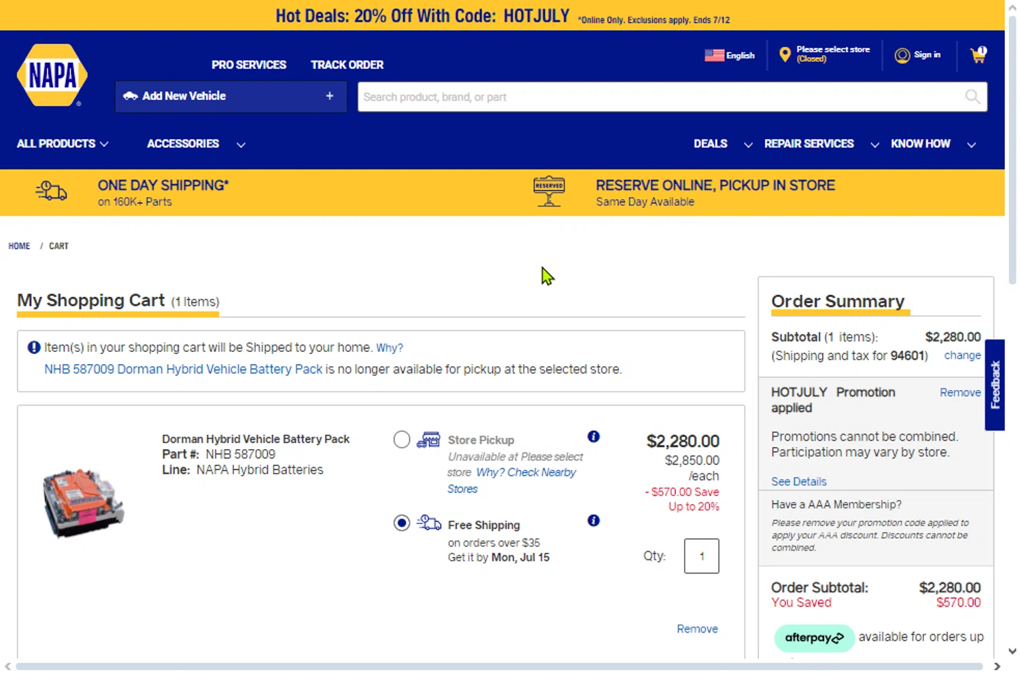This screenshot has width=1020, height=674.
Task: Click the Qty quantity input box
Action: pos(702,556)
